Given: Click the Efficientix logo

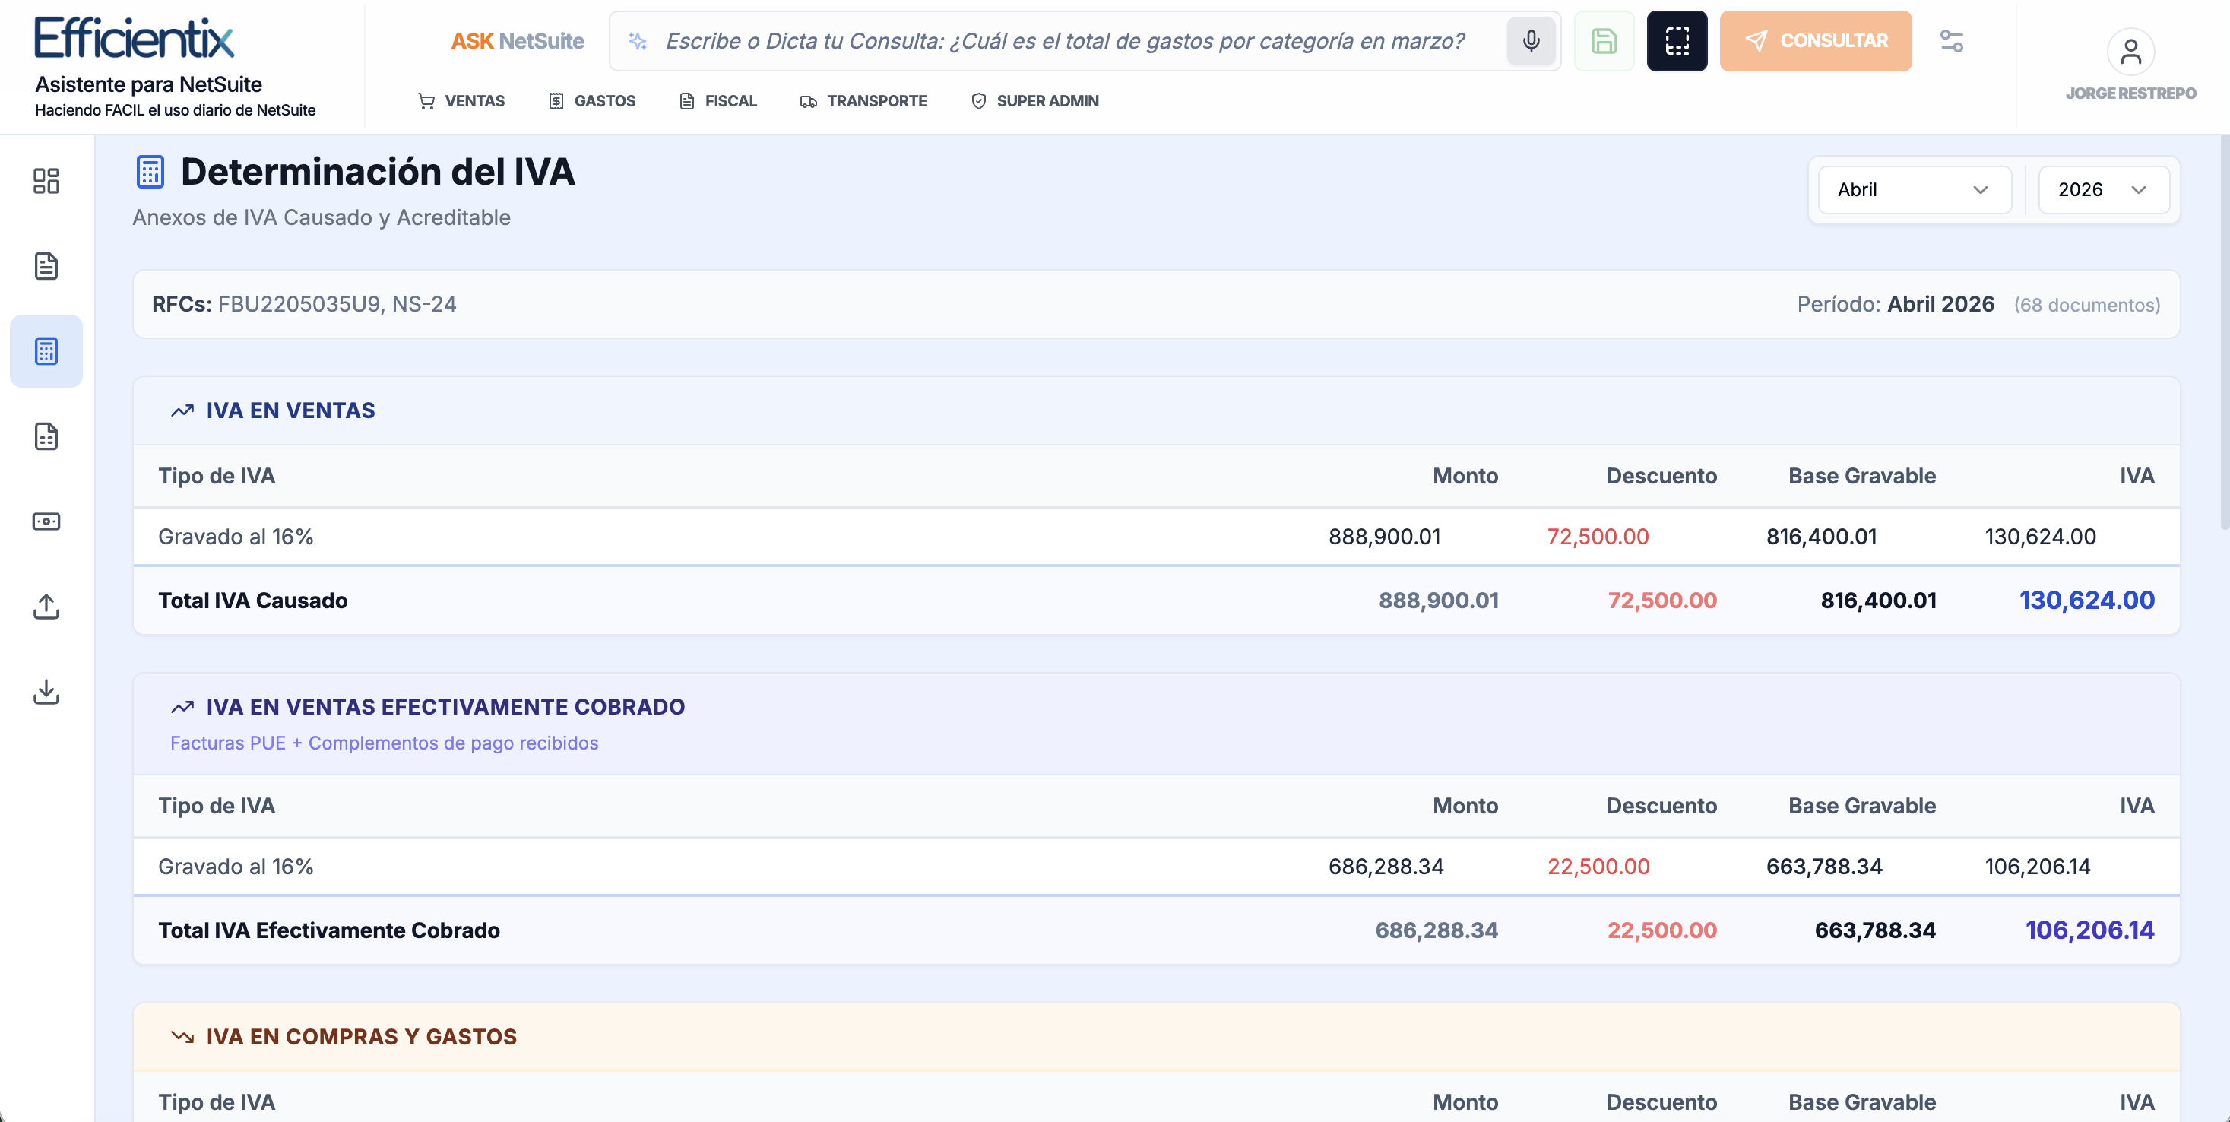Looking at the screenshot, I should [135, 38].
